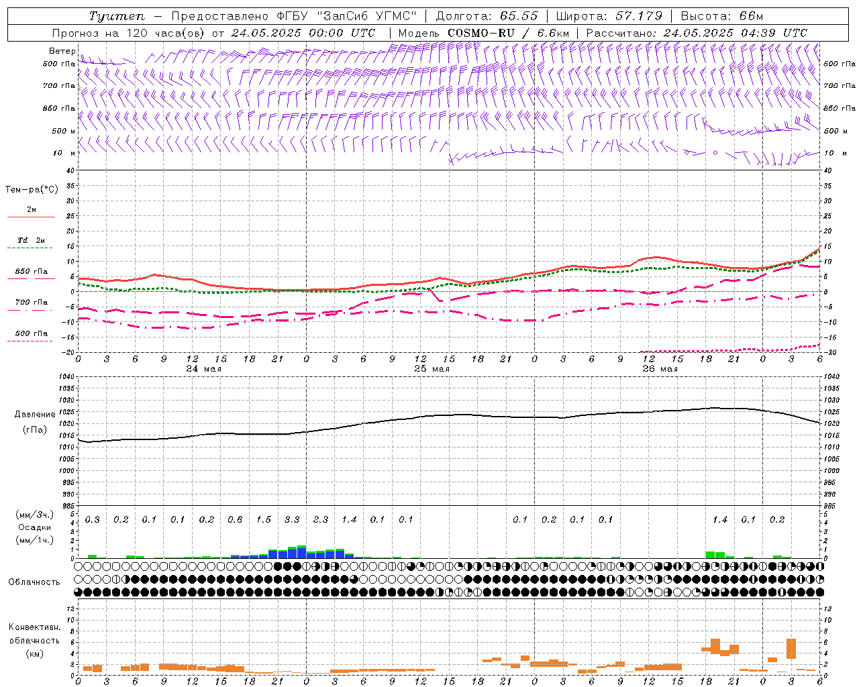Click the 24 мая date label
The width and height of the screenshot is (859, 687).
click(x=203, y=369)
